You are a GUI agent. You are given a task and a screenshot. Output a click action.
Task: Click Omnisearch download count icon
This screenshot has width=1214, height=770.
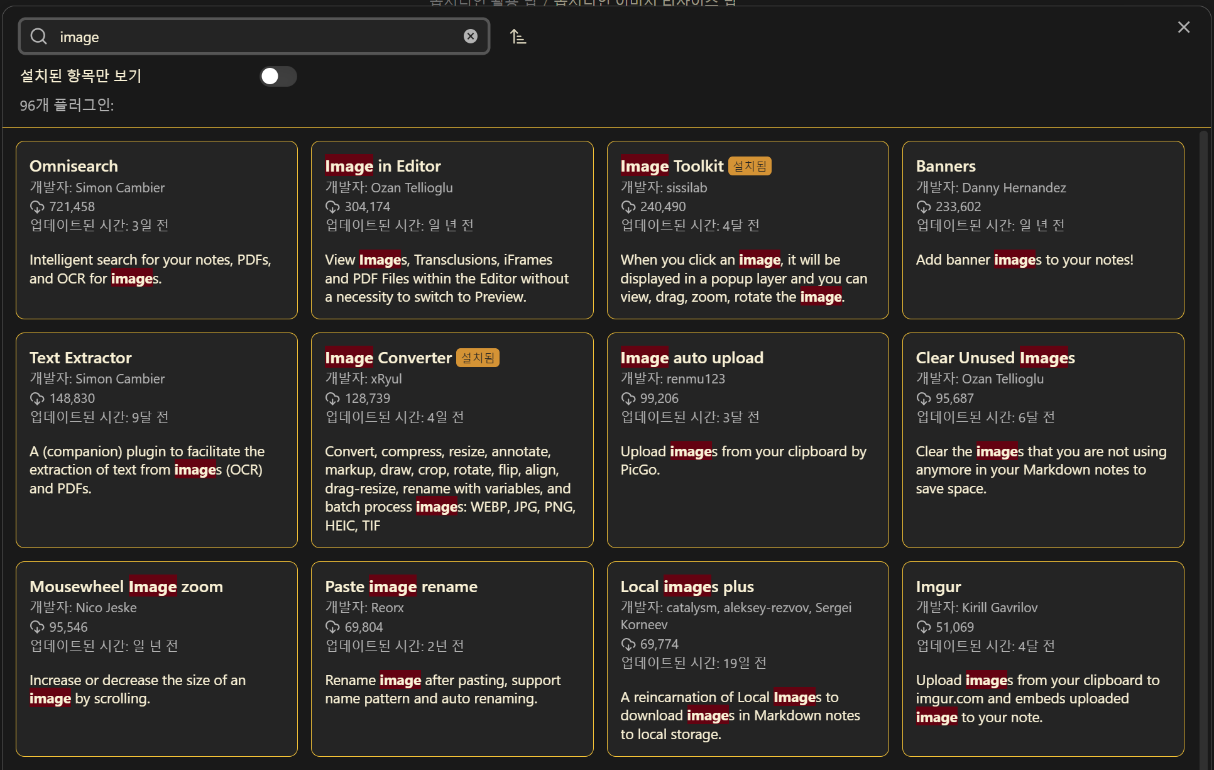coord(37,207)
